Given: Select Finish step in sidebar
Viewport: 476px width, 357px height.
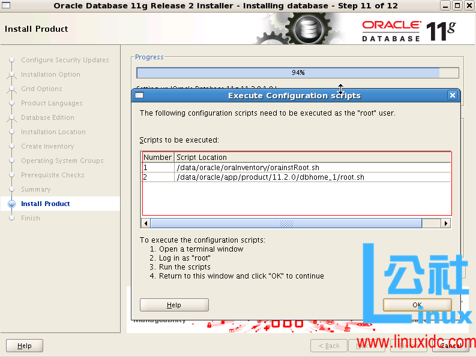Looking at the screenshot, I should (31, 218).
